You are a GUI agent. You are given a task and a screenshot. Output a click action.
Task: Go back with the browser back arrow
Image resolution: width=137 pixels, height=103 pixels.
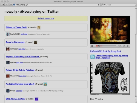3,5
